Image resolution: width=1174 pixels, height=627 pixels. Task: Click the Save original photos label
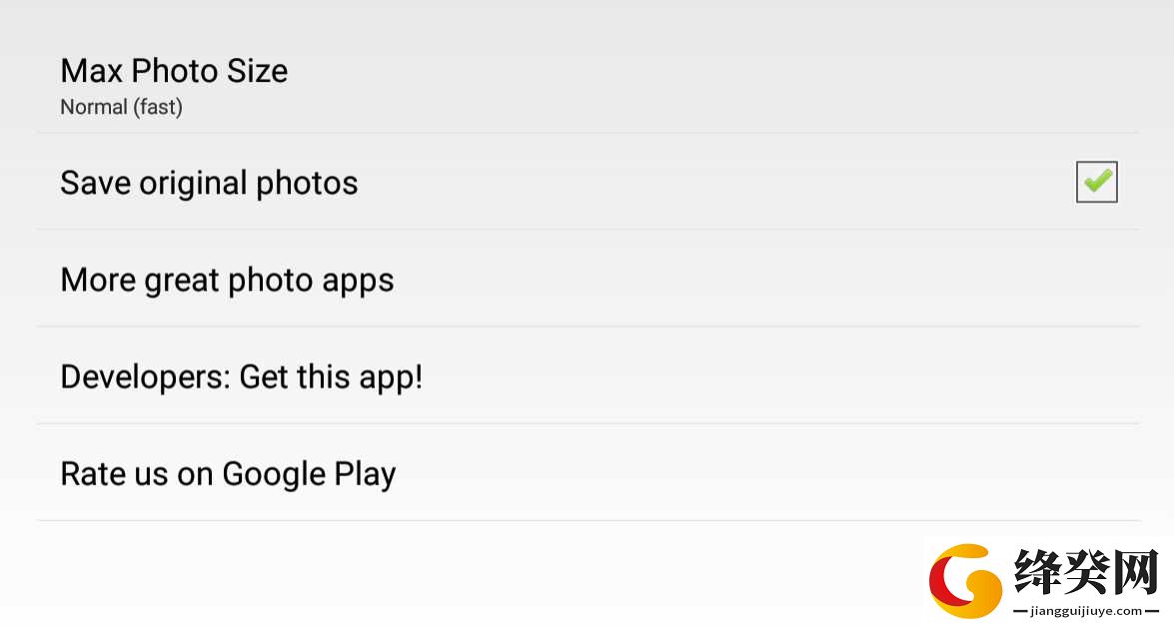(x=209, y=184)
